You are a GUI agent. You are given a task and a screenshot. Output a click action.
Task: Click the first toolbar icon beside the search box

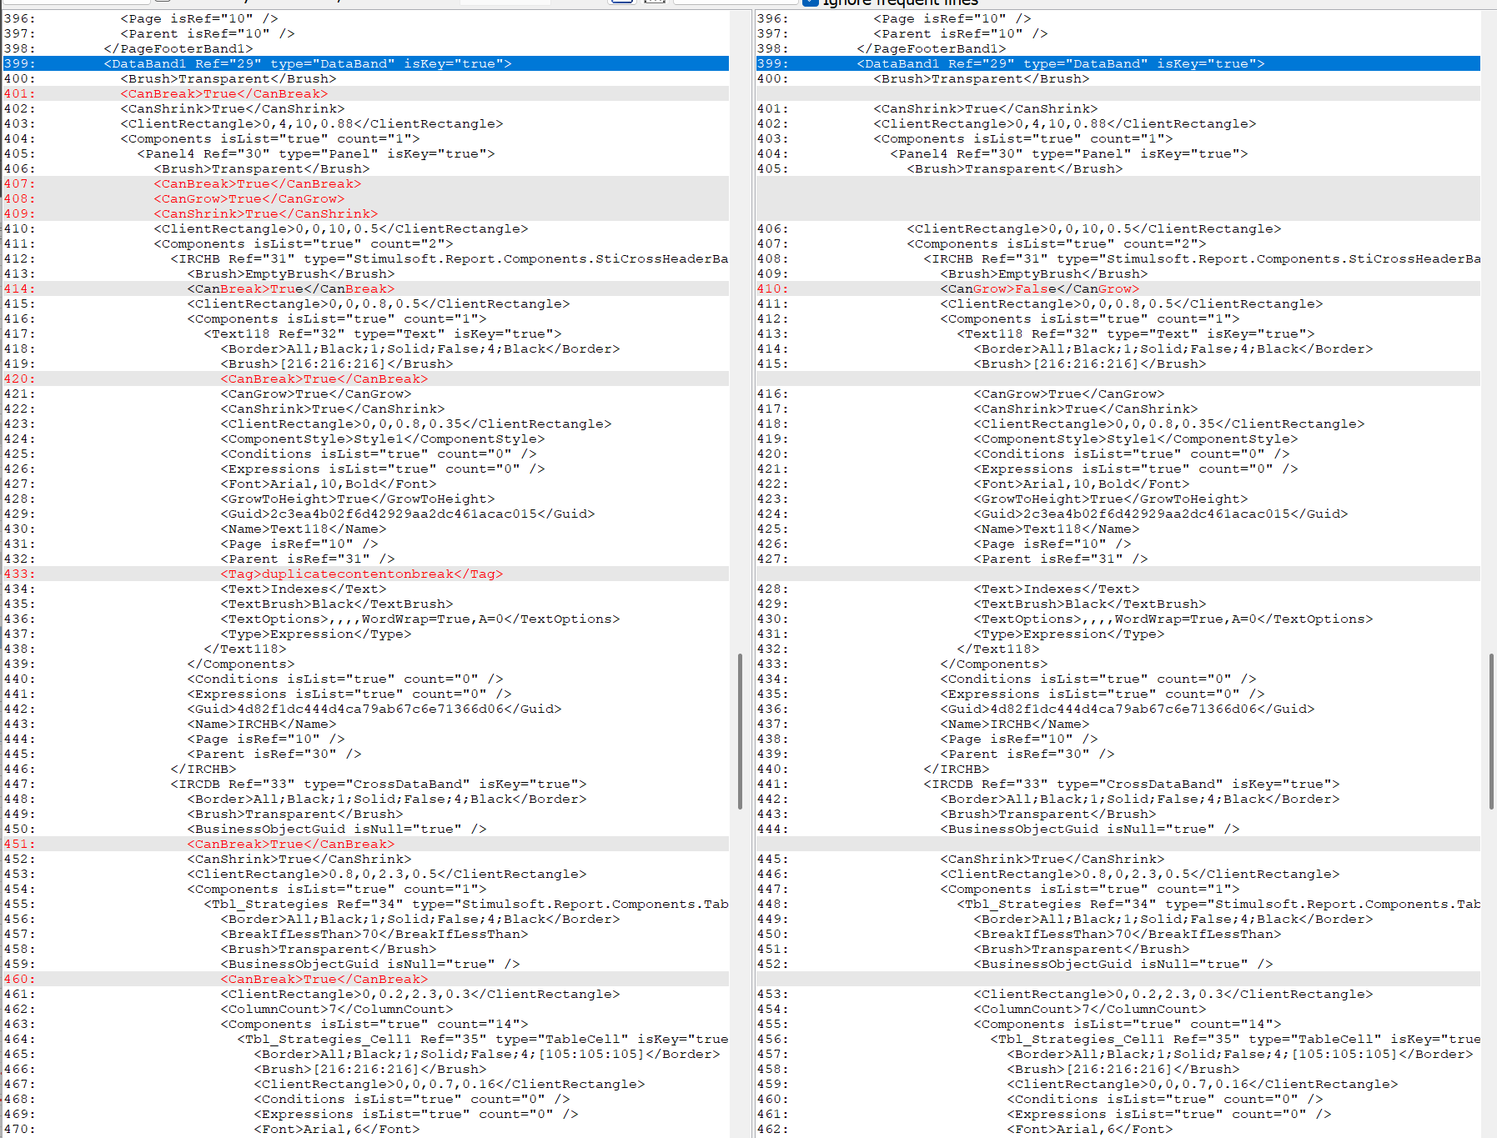point(621,3)
